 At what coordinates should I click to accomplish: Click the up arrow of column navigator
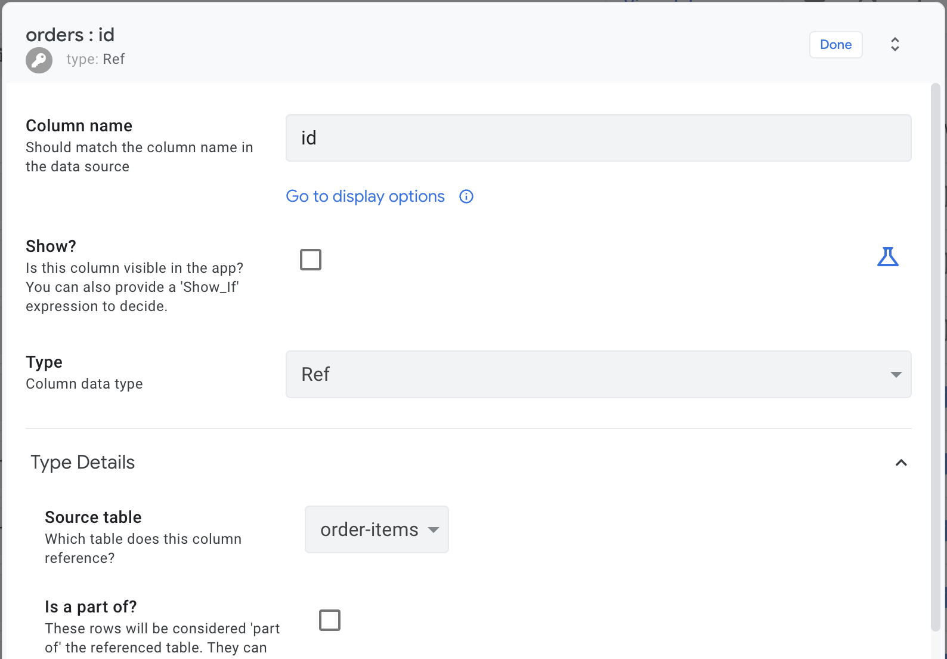pos(895,39)
